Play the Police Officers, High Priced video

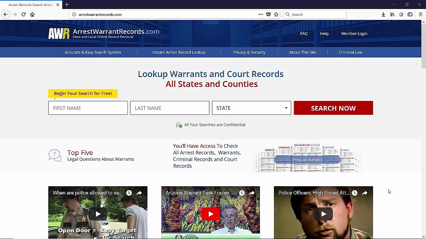coord(323,214)
